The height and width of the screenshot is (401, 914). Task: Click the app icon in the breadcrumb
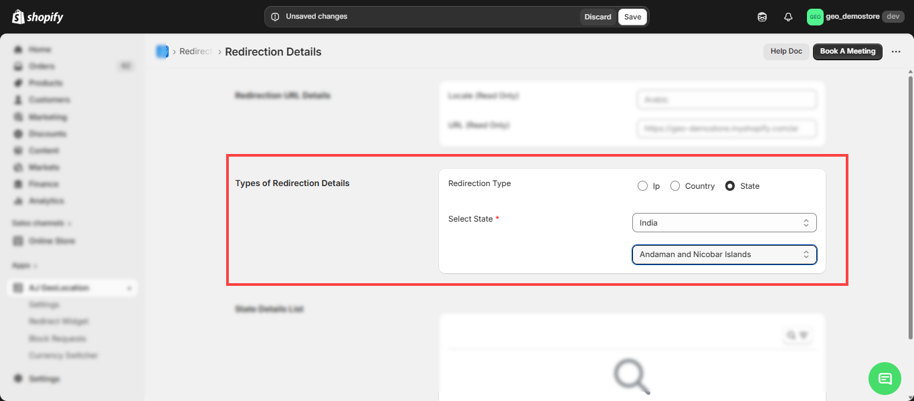162,52
